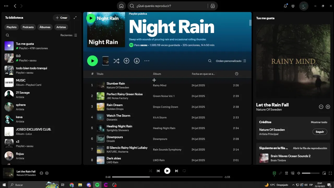This screenshot has width=334, height=188.
Task: Open album link Healing Night Rain
Action: (164, 128)
